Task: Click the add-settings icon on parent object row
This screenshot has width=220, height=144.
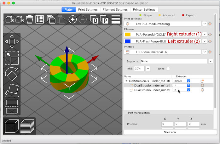Action: click(202, 81)
